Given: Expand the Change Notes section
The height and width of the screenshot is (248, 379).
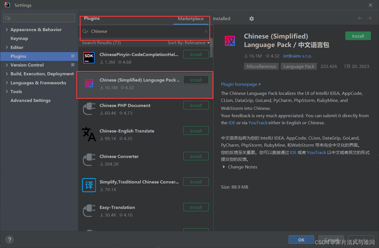Looking at the screenshot, I should pyautogui.click(x=224, y=167).
